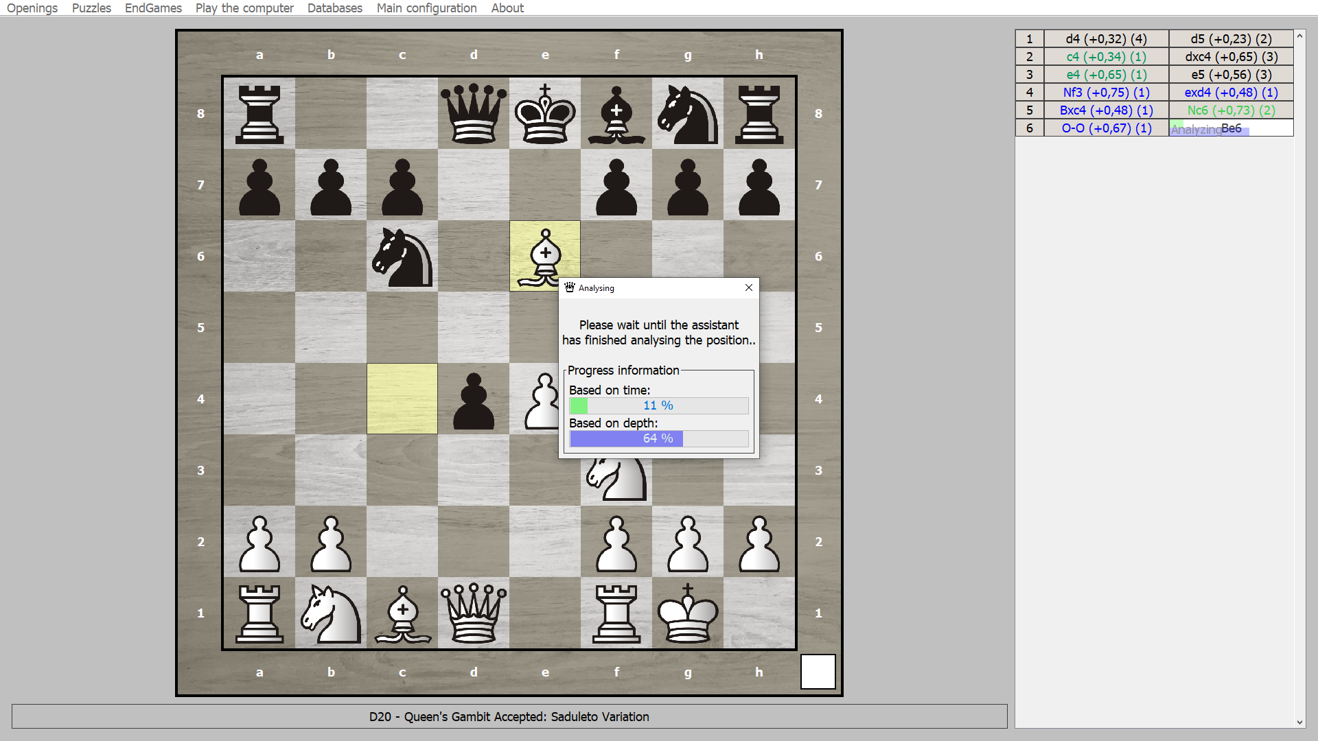The width and height of the screenshot is (1318, 741).
Task: Select the black pawn on d4
Action: [474, 399]
